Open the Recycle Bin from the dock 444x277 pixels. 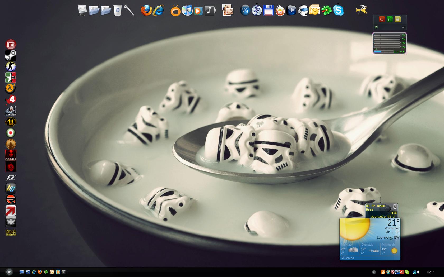point(118,11)
